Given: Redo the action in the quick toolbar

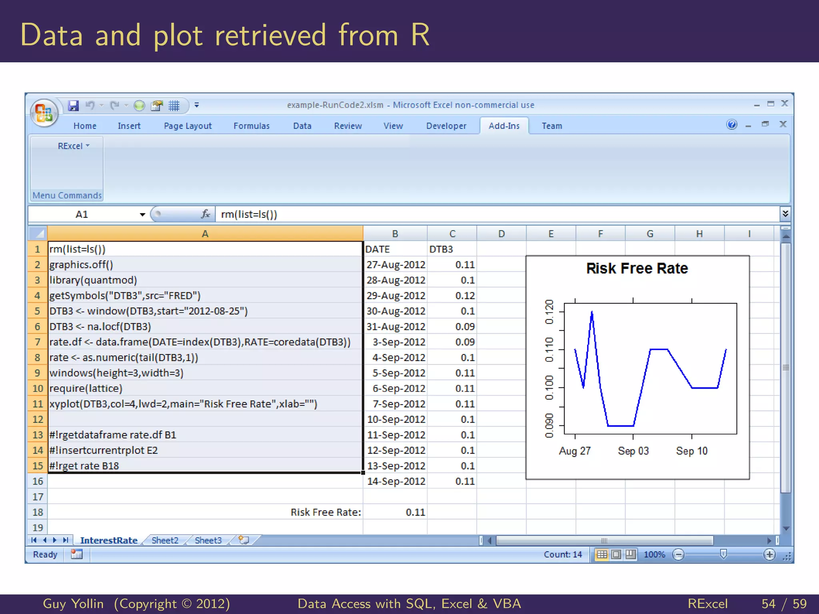Looking at the screenshot, I should (115, 106).
